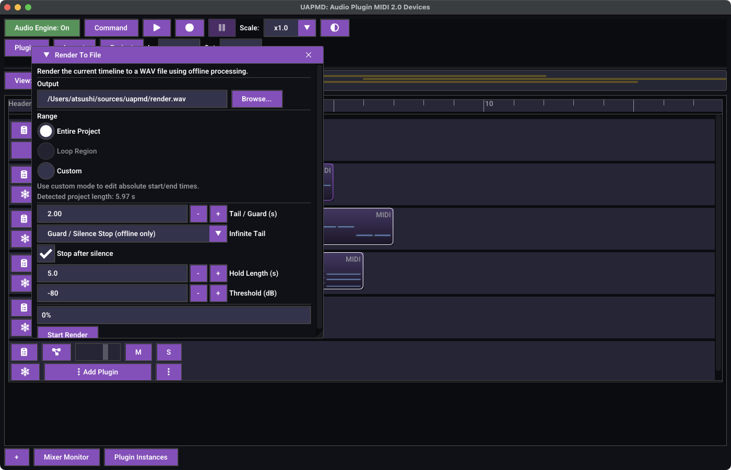The width and height of the screenshot is (731, 470).
Task: Increase Hold Length with the plus button
Action: [218, 273]
